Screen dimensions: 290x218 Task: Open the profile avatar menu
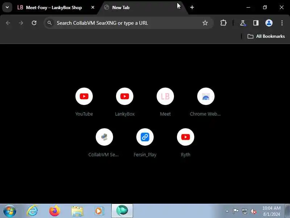coord(269,23)
